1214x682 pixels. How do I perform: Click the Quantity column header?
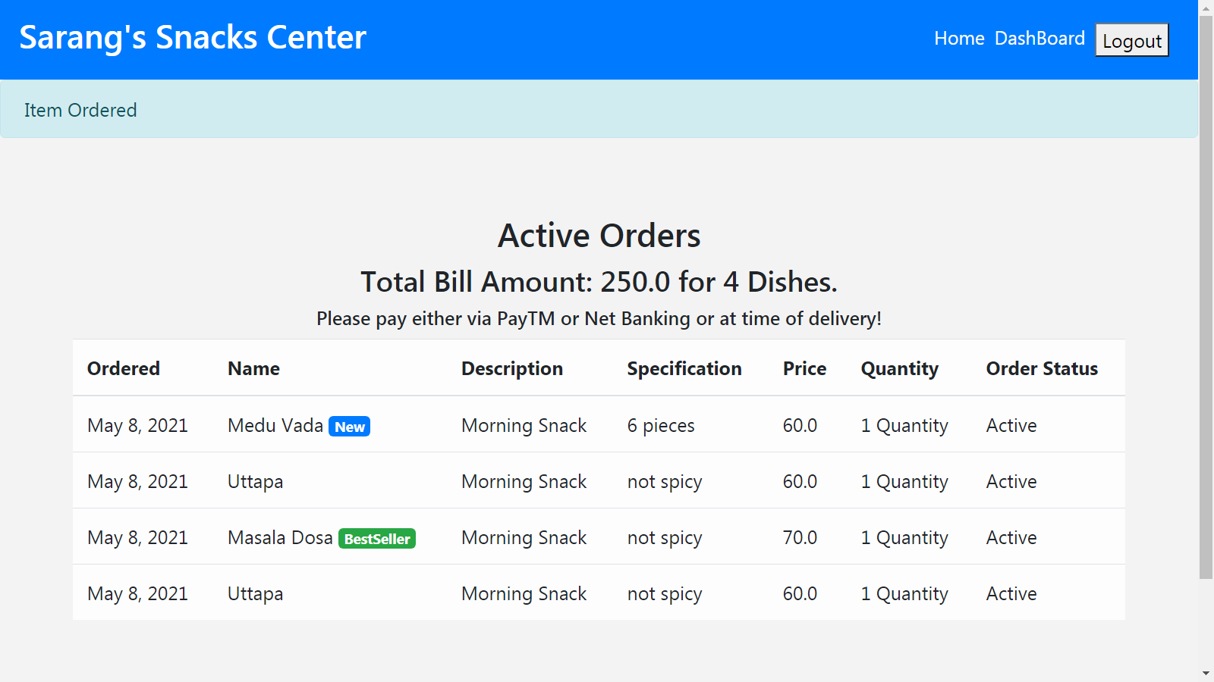[900, 368]
